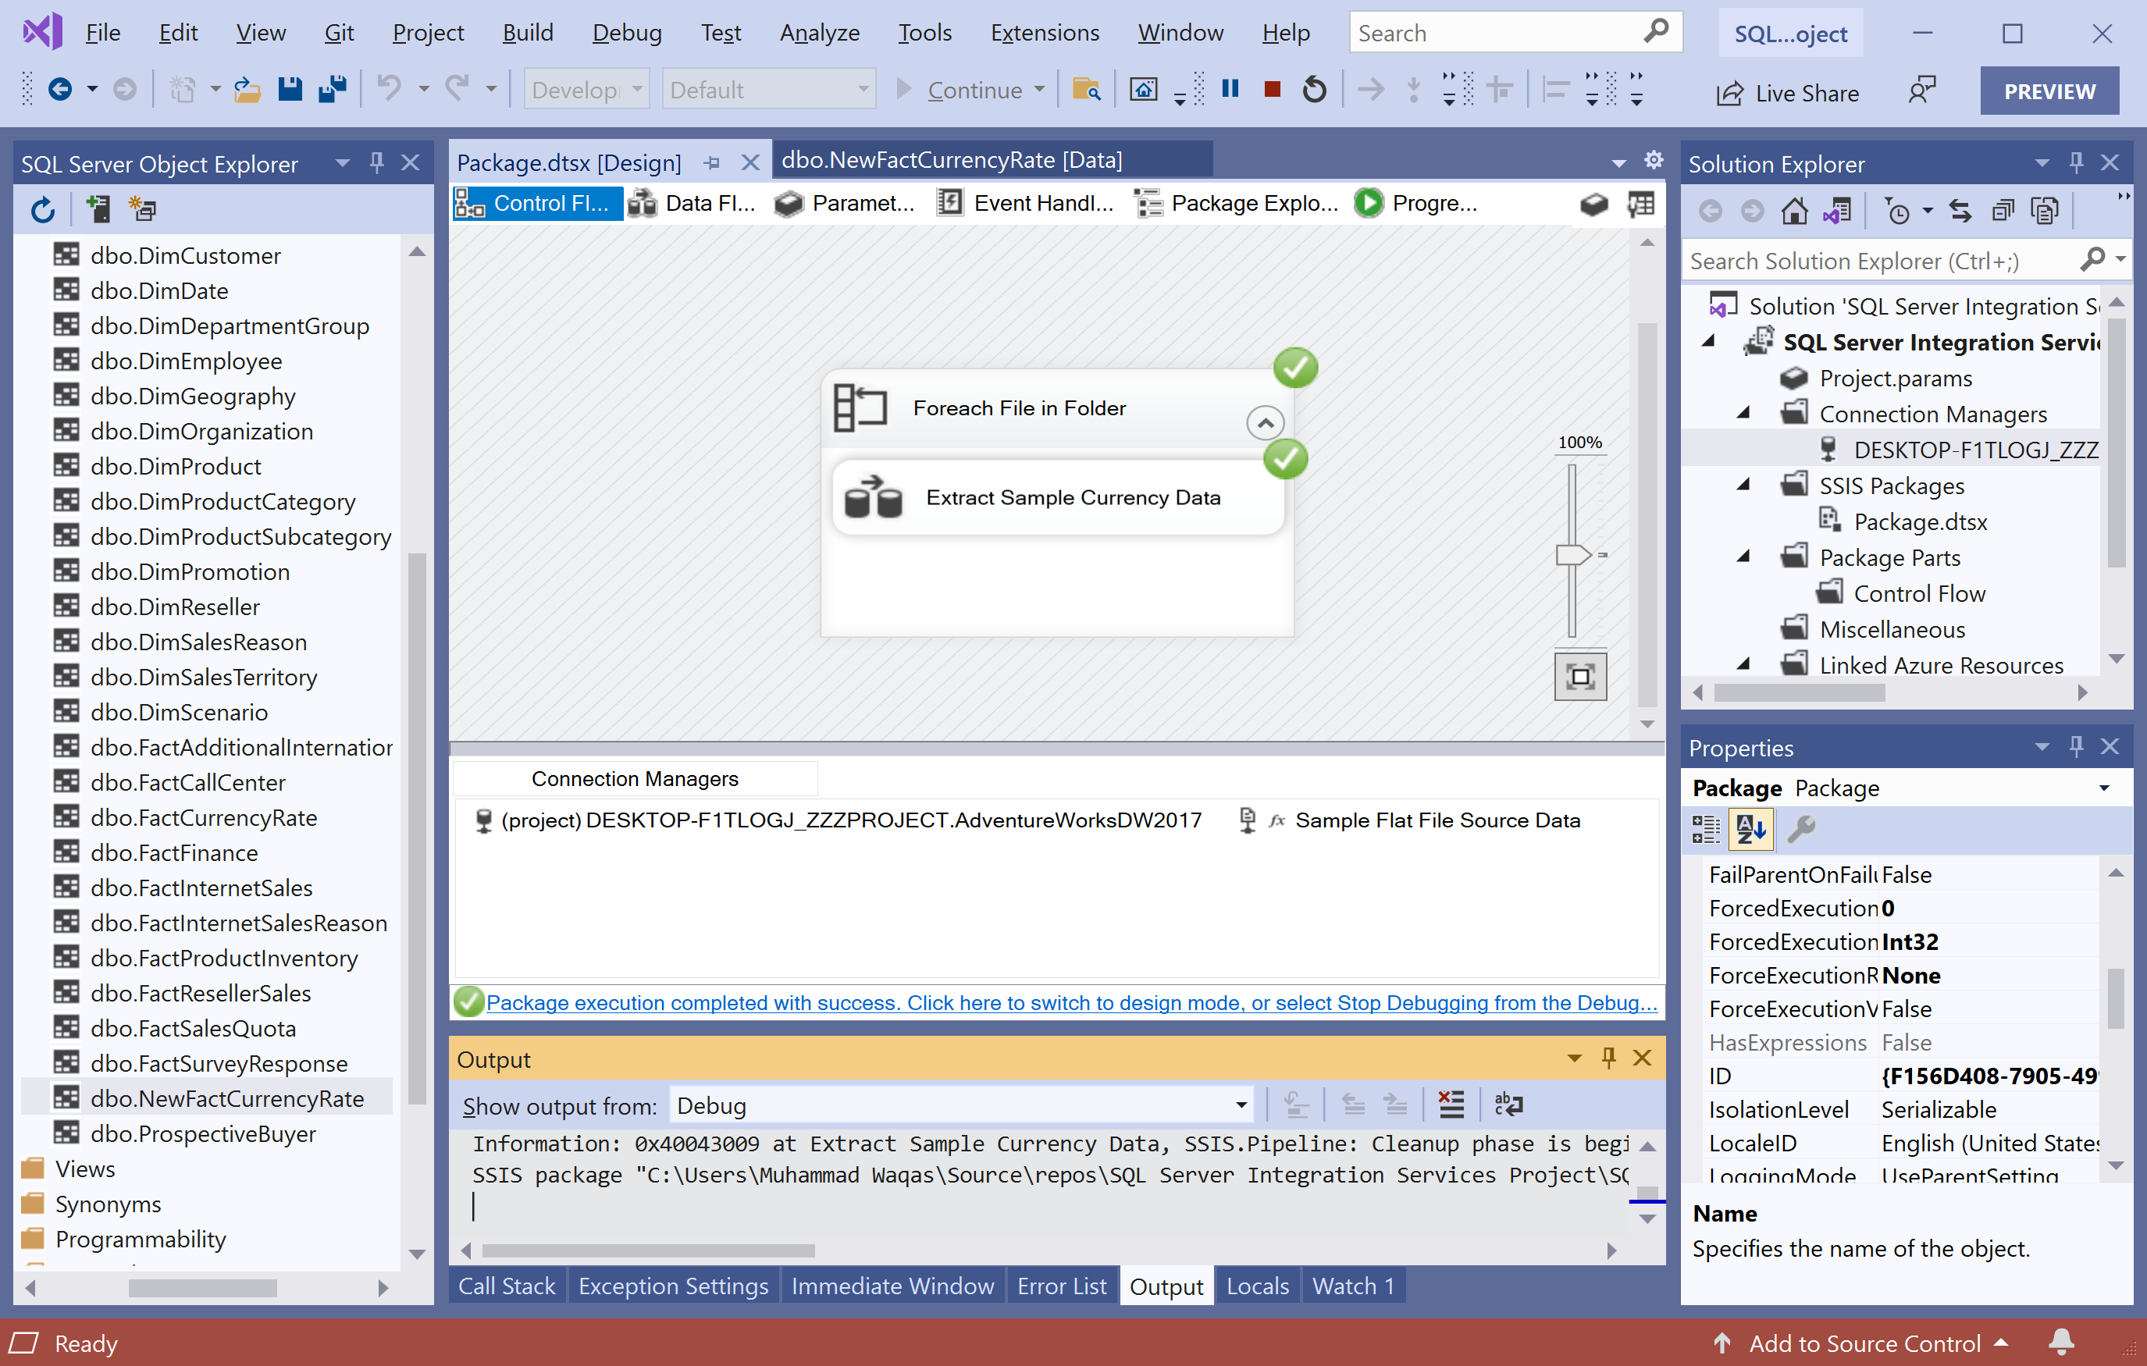Click the Clear All output icon
Image resolution: width=2147 pixels, height=1366 pixels.
1451,1105
